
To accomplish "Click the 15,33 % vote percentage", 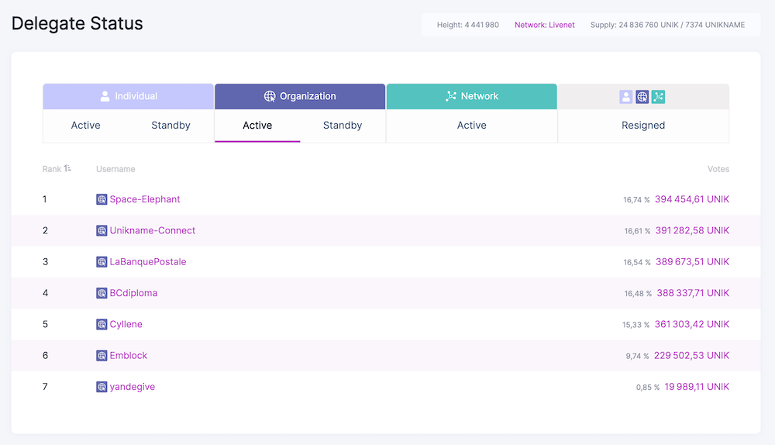I will [x=635, y=325].
